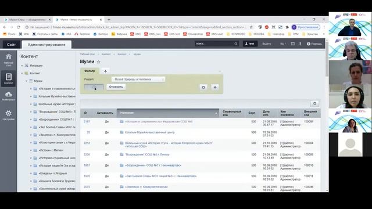Open the Wiki bookmark
The image size is (372, 209).
click(x=24, y=34)
